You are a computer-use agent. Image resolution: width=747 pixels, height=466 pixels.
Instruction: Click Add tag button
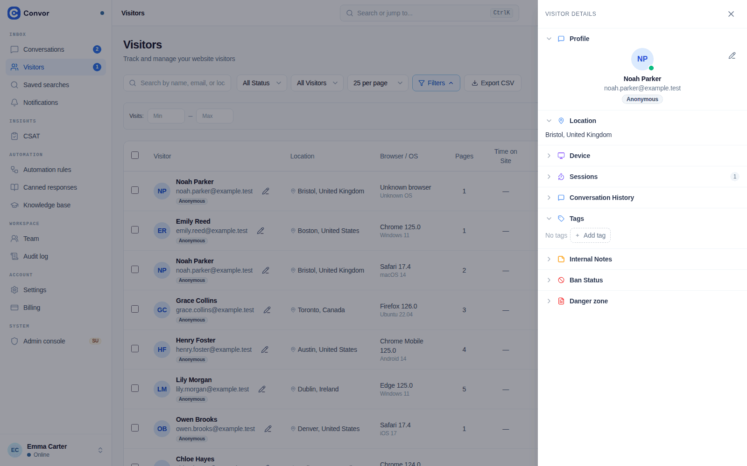(590, 235)
